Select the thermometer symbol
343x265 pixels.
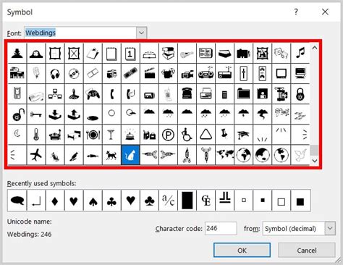[x=36, y=135]
